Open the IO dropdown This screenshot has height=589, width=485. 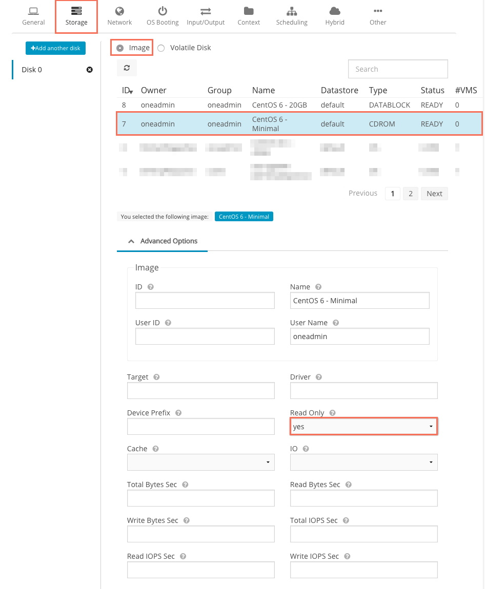coord(363,462)
